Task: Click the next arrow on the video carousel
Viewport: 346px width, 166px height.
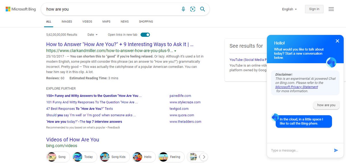Action: tap(204, 157)
